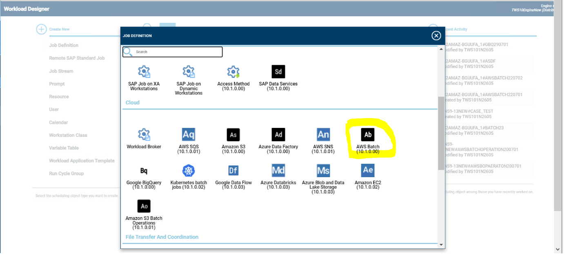
Task: Choose the Google Data Flow icon
Action: tap(234, 170)
